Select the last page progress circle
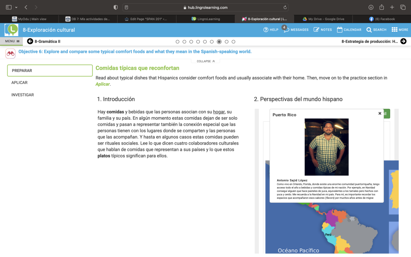Screen dimensions: 411x257 pos(233,42)
